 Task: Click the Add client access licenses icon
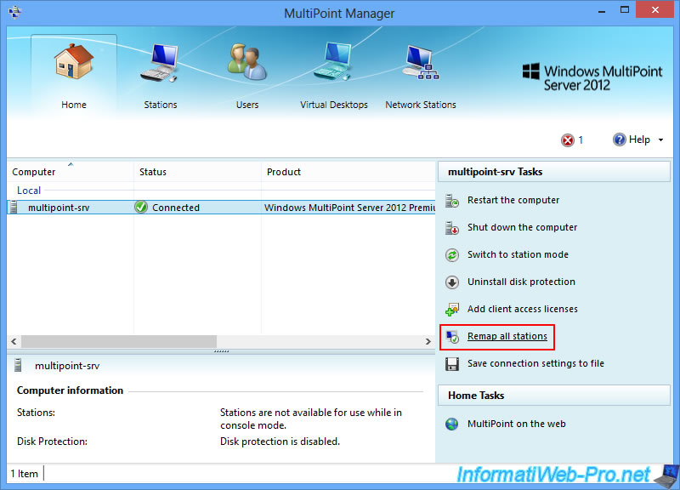452,310
